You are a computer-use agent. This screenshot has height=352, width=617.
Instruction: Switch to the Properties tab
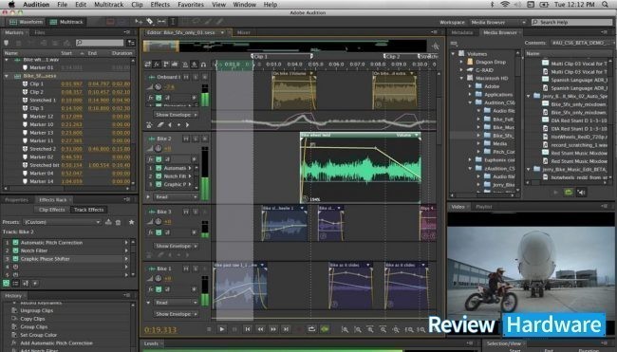[x=16, y=200]
